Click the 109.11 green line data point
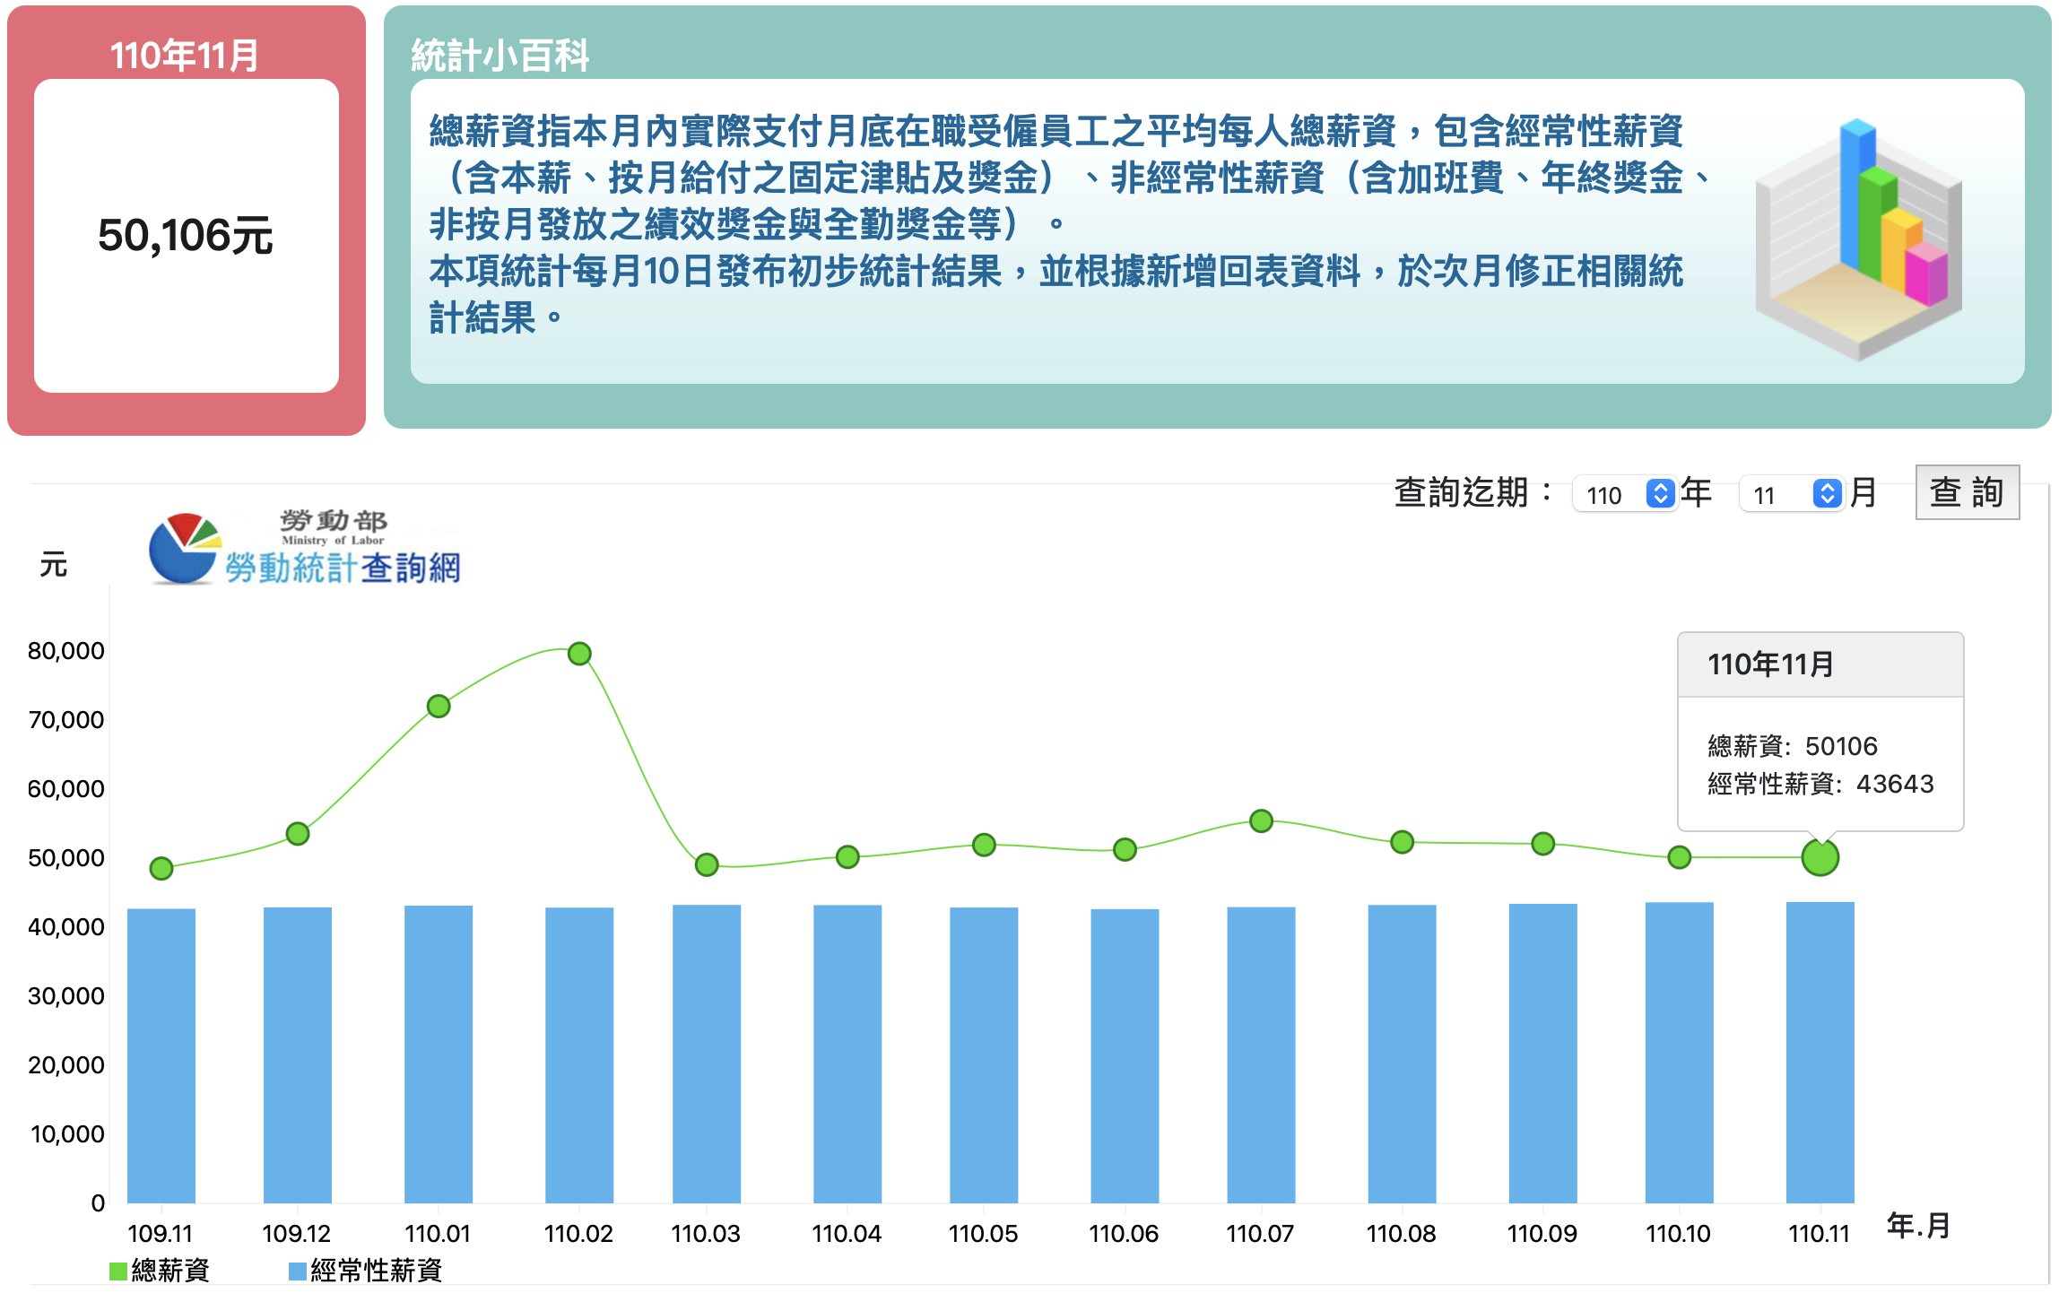This screenshot has width=2059, height=1302. [x=161, y=868]
